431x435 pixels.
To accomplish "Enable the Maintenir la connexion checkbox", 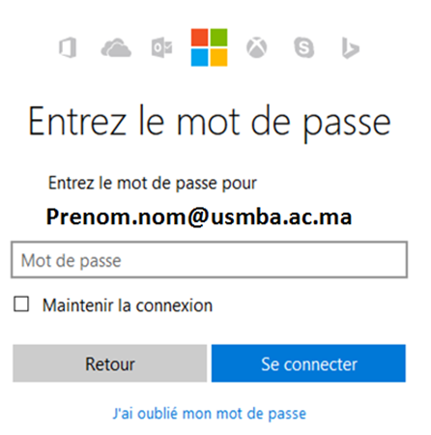I will pyautogui.click(x=21, y=304).
